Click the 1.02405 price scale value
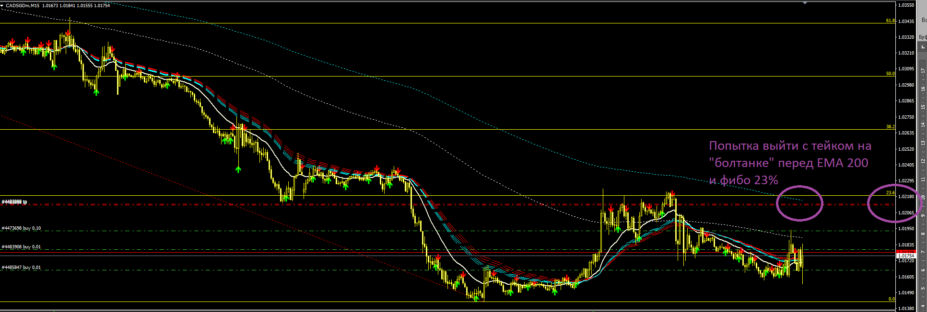Viewport: 927px width, 312px height. [906, 165]
